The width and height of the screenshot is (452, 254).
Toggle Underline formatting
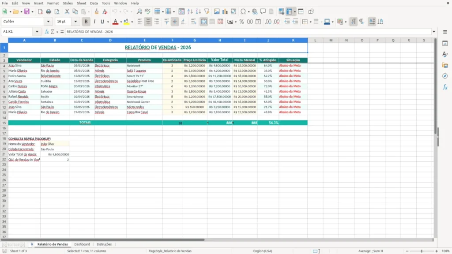102,22
